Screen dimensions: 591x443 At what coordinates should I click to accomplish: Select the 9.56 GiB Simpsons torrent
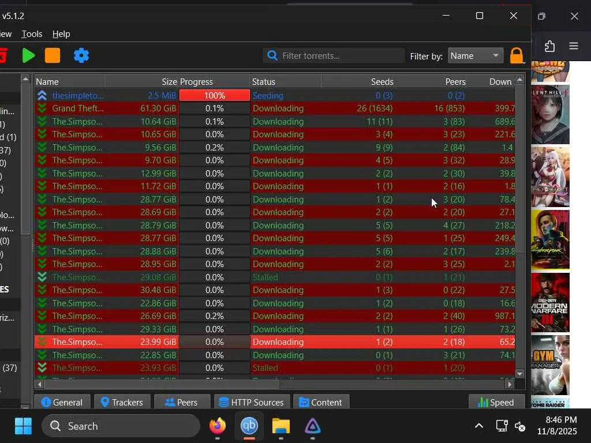[x=275, y=147]
